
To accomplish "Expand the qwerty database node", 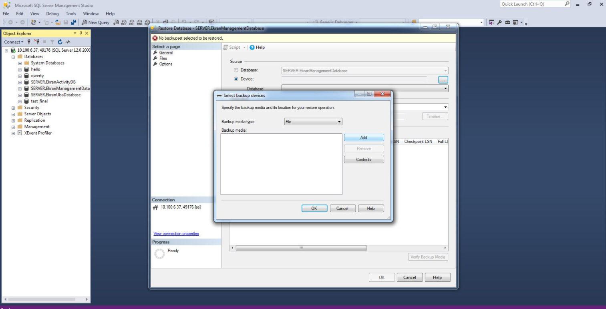I will pos(20,76).
